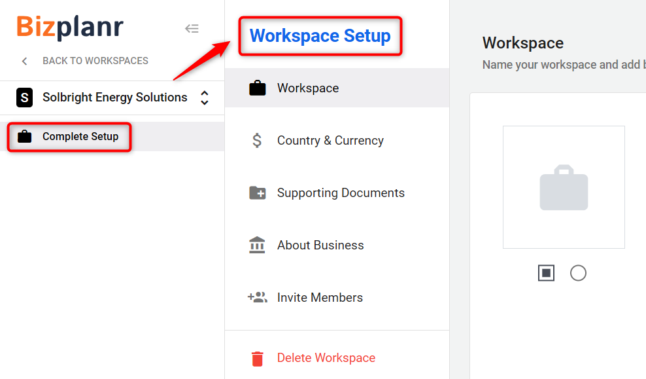Click the red trash can icon
Screen dimensions: 646x379
258,358
